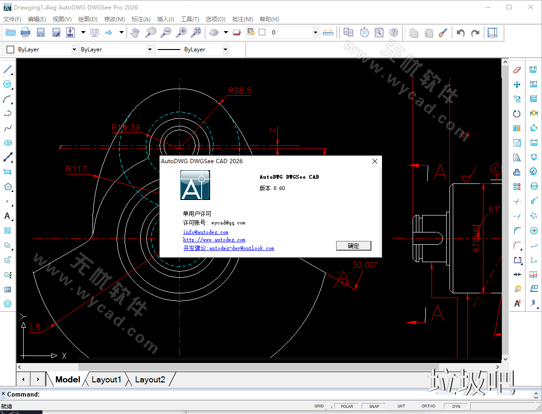Screen dimensions: 542x414
Task: Expand the ByLayer color dropdown
Action: (x=75, y=49)
